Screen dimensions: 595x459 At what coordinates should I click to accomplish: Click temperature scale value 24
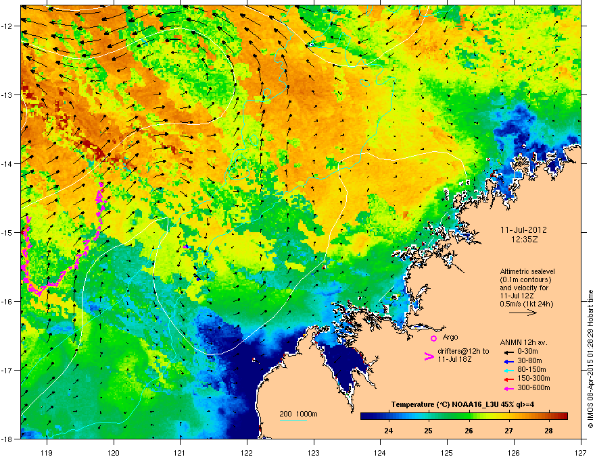(389, 431)
